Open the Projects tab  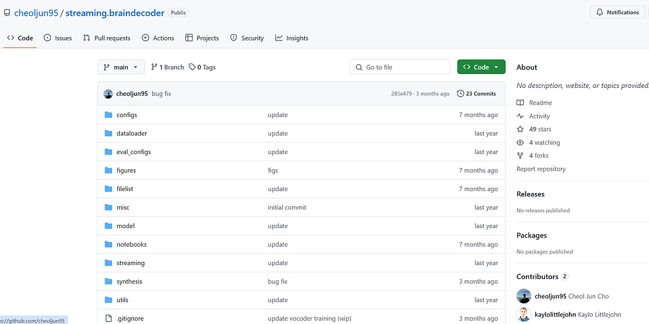click(x=202, y=38)
